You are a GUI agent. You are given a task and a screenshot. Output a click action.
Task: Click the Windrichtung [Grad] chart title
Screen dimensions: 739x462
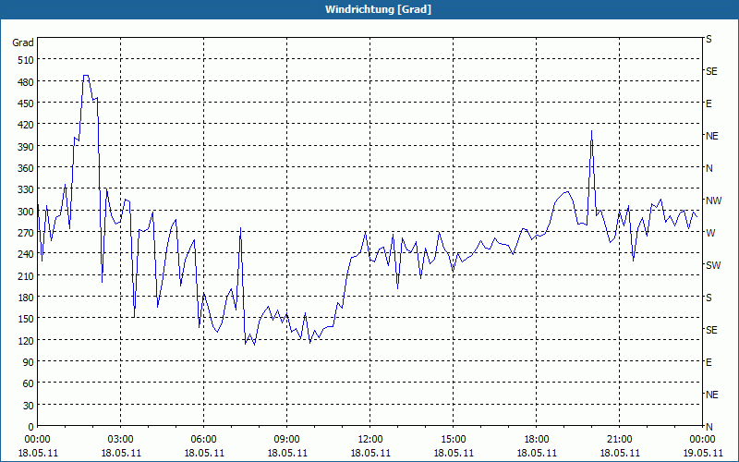pyautogui.click(x=378, y=9)
